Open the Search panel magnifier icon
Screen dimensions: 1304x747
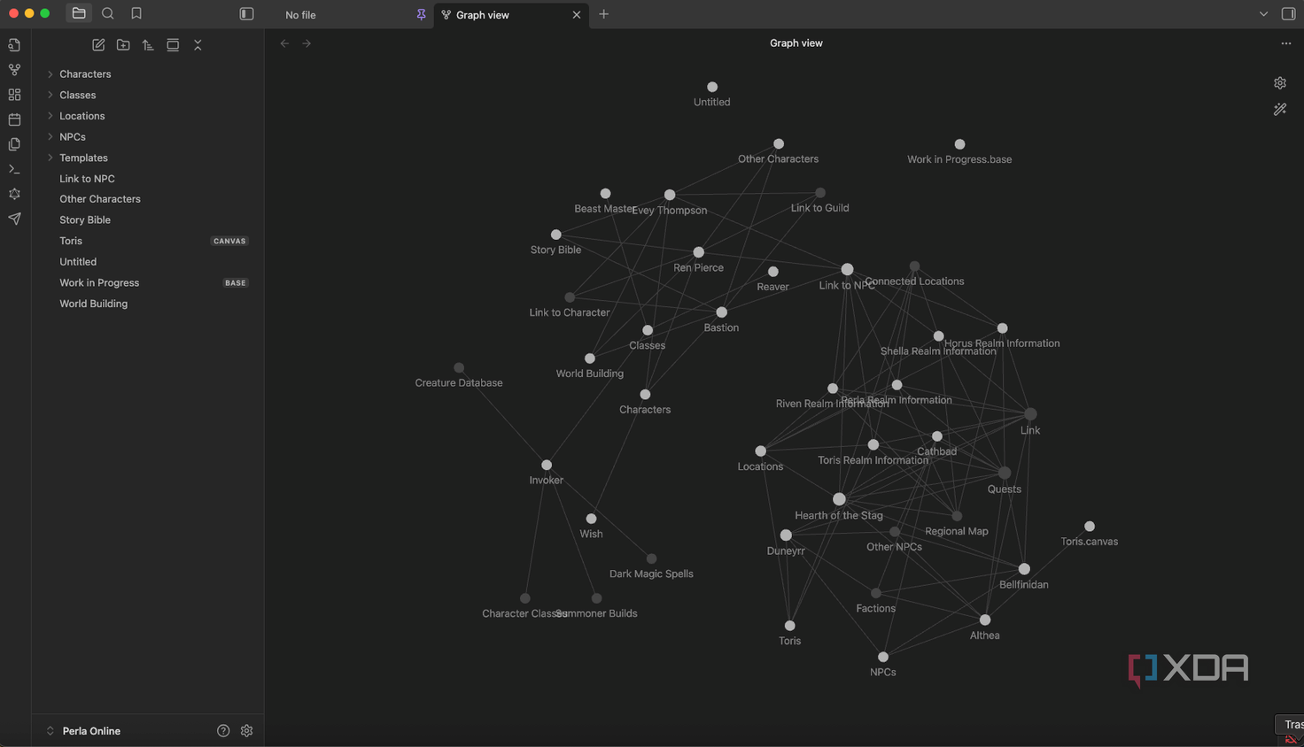(x=108, y=13)
